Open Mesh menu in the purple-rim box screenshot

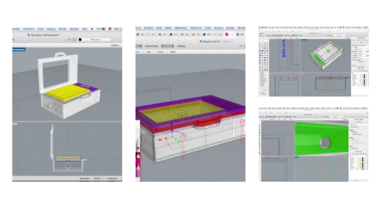[168, 28]
